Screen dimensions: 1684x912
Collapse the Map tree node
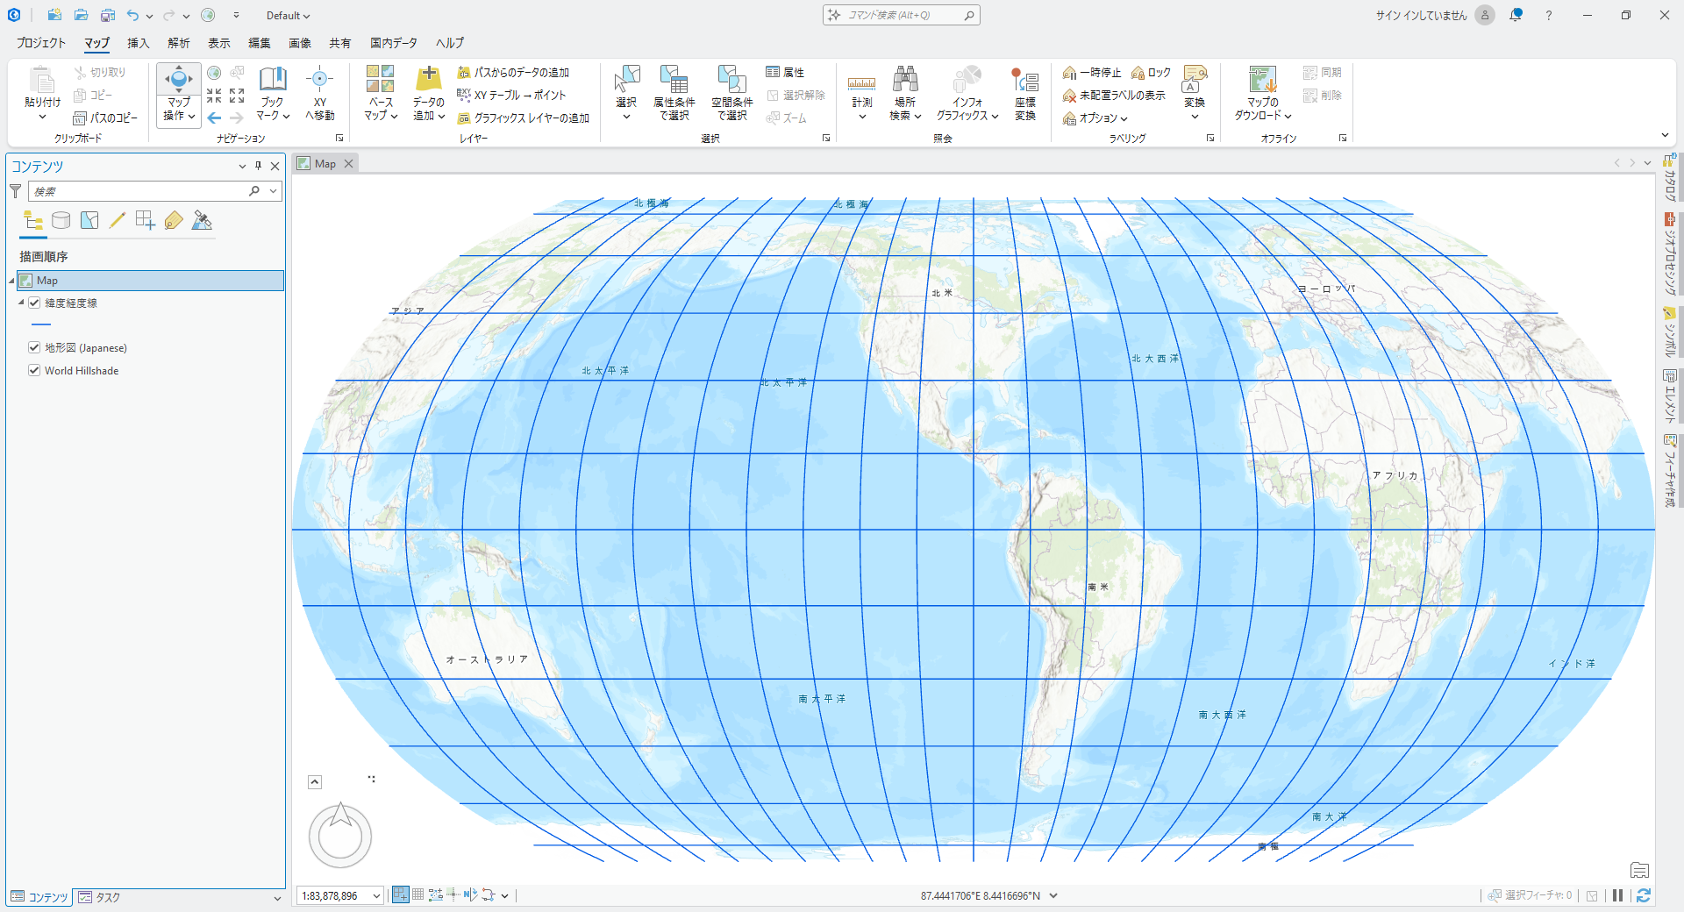coord(12,281)
